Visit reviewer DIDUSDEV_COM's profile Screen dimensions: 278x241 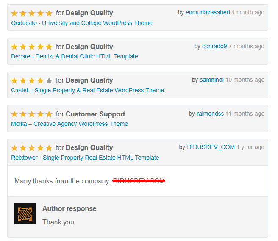click(211, 147)
